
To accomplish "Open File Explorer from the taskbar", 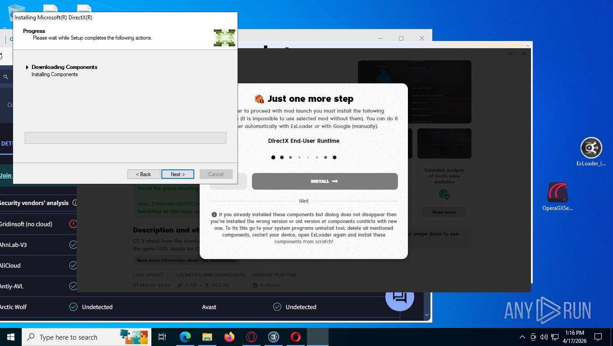I will pyautogui.click(x=207, y=337).
